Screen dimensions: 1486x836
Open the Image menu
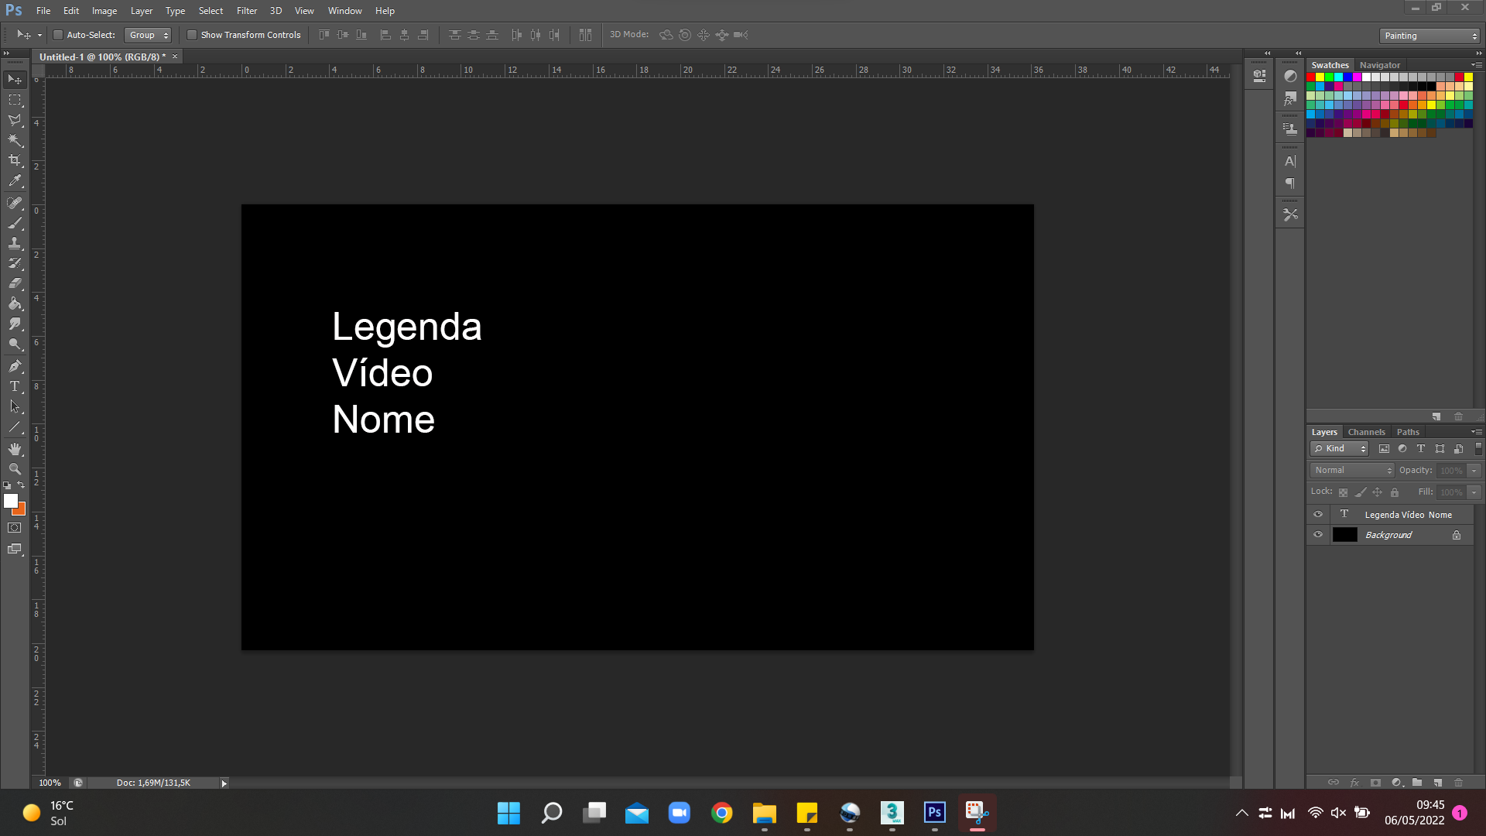(x=104, y=11)
